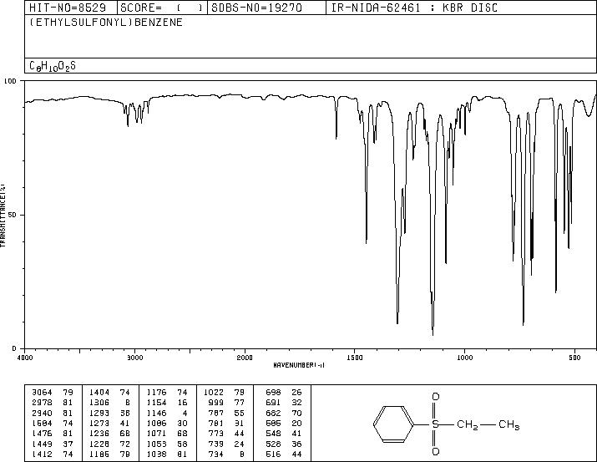Click the SDBS-NO=19270 header cell

(x=266, y=8)
